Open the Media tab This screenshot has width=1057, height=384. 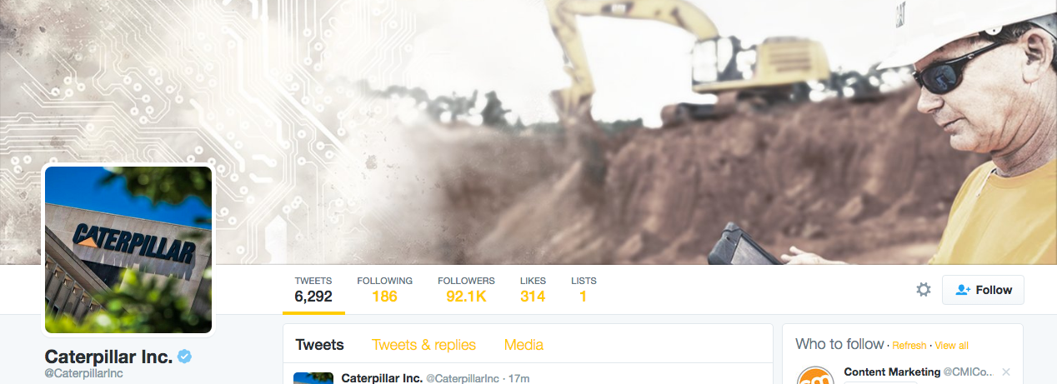(523, 345)
